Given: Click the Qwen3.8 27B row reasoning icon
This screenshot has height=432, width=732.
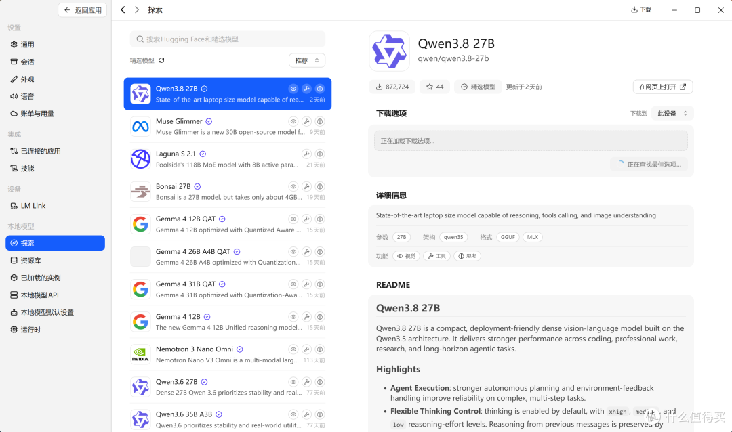Looking at the screenshot, I should 320,89.
